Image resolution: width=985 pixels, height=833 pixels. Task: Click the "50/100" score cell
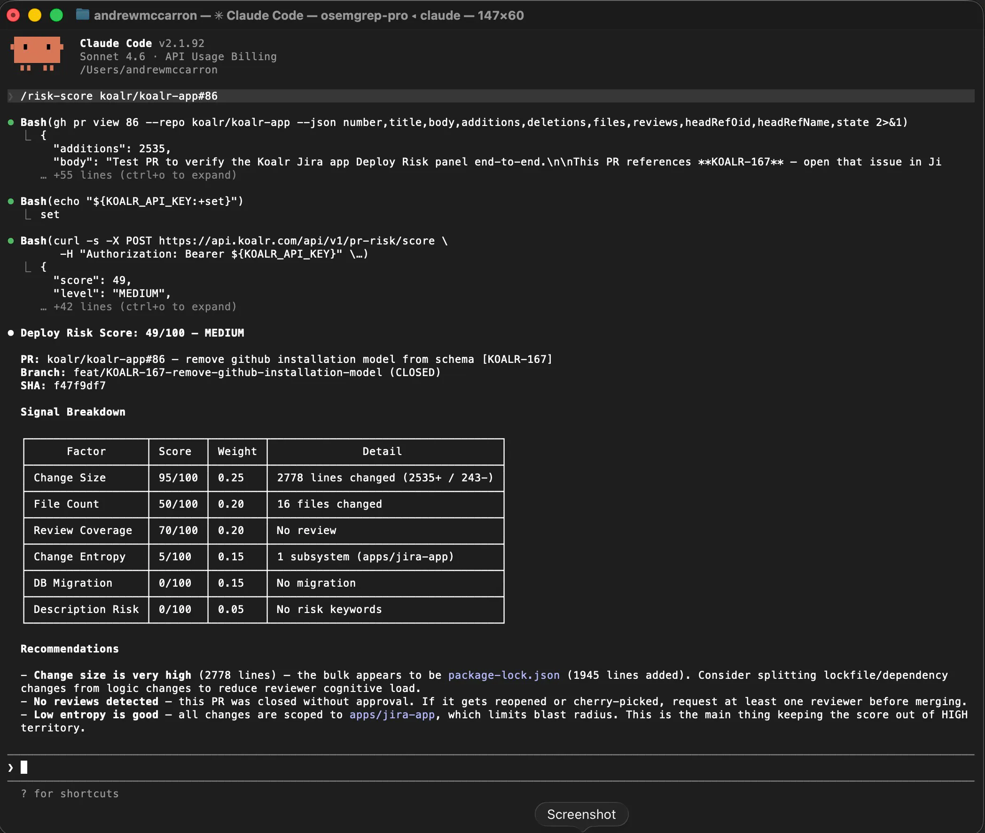tap(179, 504)
